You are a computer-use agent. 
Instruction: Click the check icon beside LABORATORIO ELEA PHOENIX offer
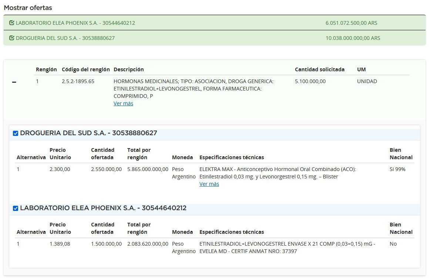pyautogui.click(x=11, y=23)
